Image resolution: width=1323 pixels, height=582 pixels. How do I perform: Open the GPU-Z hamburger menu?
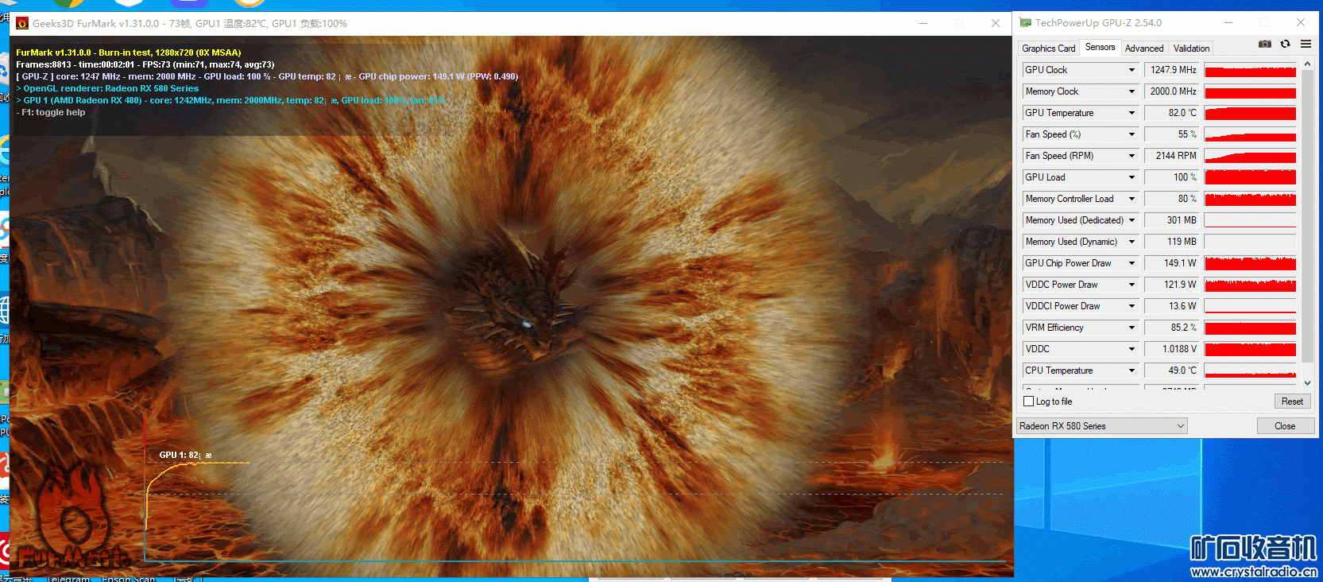[1306, 45]
